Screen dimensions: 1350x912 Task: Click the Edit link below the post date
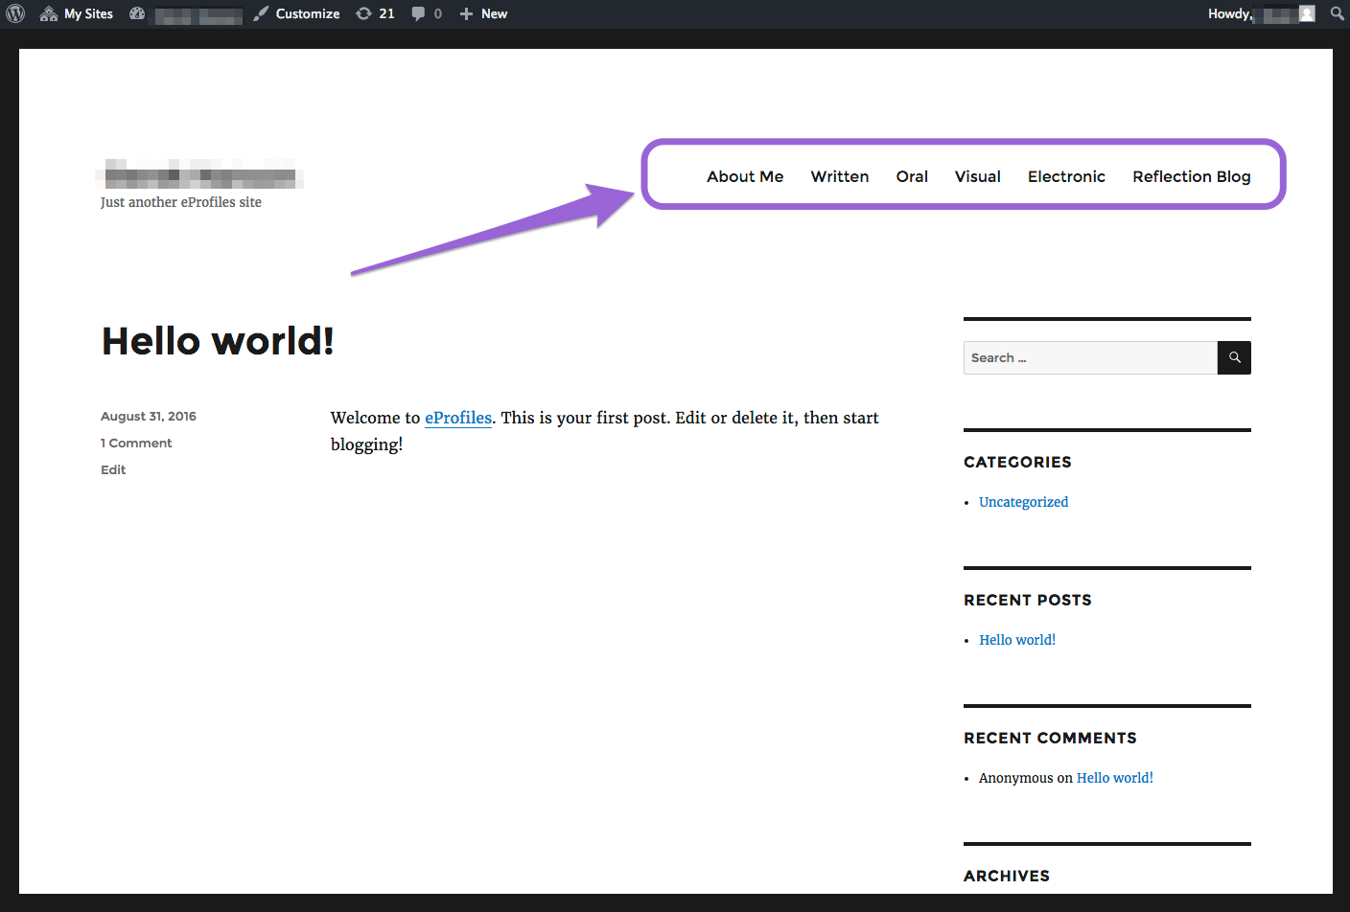(113, 469)
